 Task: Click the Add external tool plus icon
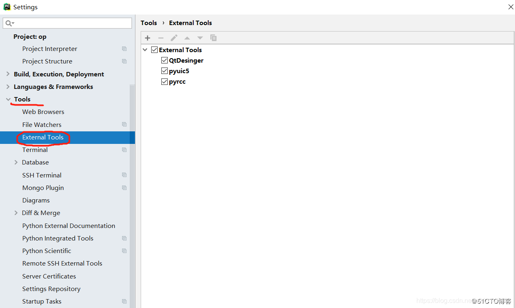tap(147, 38)
